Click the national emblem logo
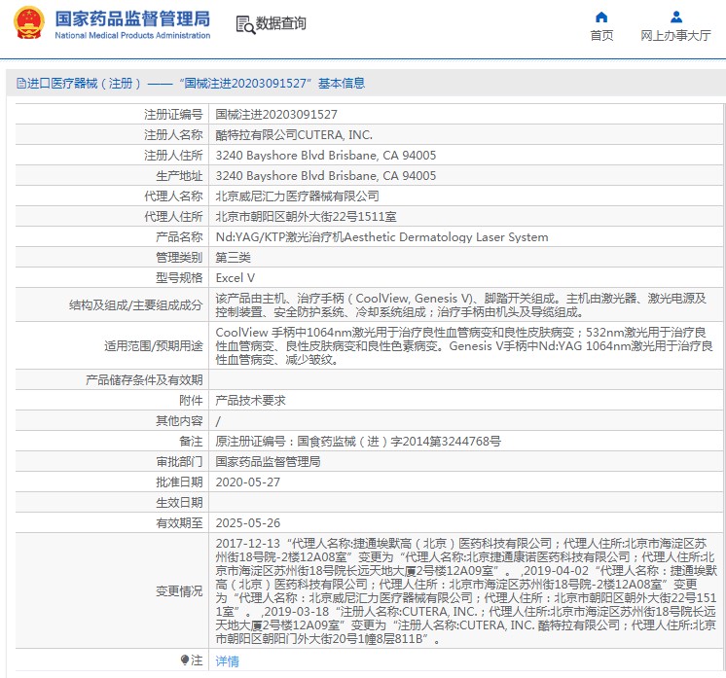This screenshot has height=678, width=726. 27,23
